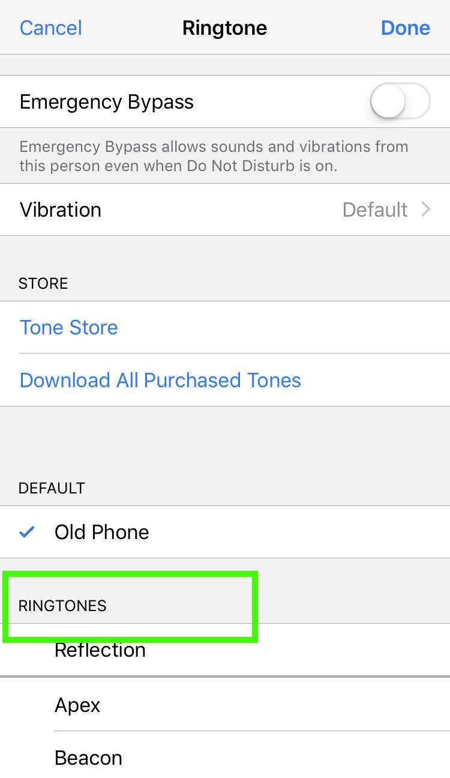This screenshot has width=450, height=778.
Task: Tap the STORE section header
Action: [x=43, y=283]
